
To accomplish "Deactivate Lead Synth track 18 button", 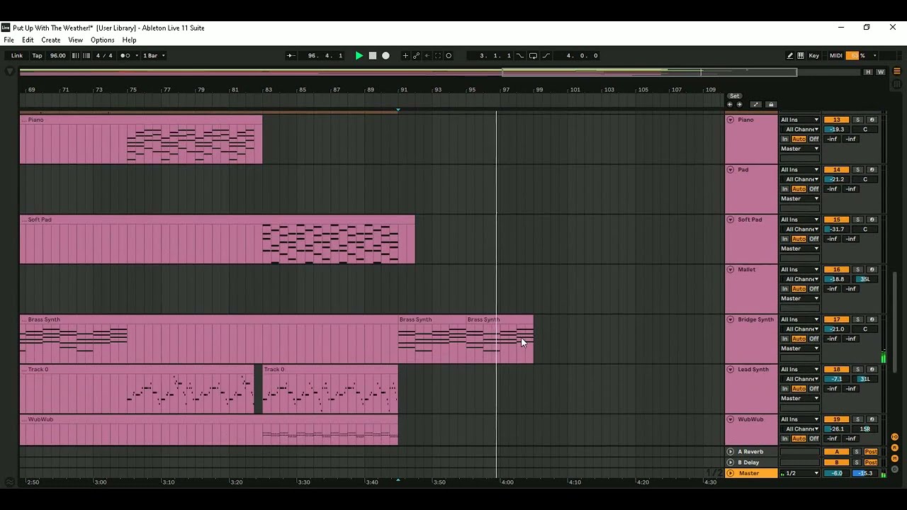I will [x=837, y=369].
